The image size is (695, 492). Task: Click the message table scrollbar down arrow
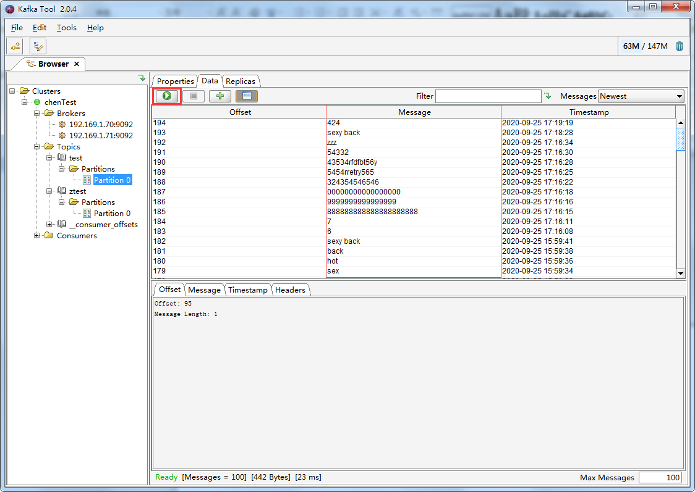(681, 273)
